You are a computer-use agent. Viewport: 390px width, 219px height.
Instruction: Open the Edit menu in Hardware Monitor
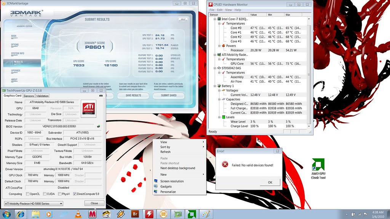pos(220,10)
